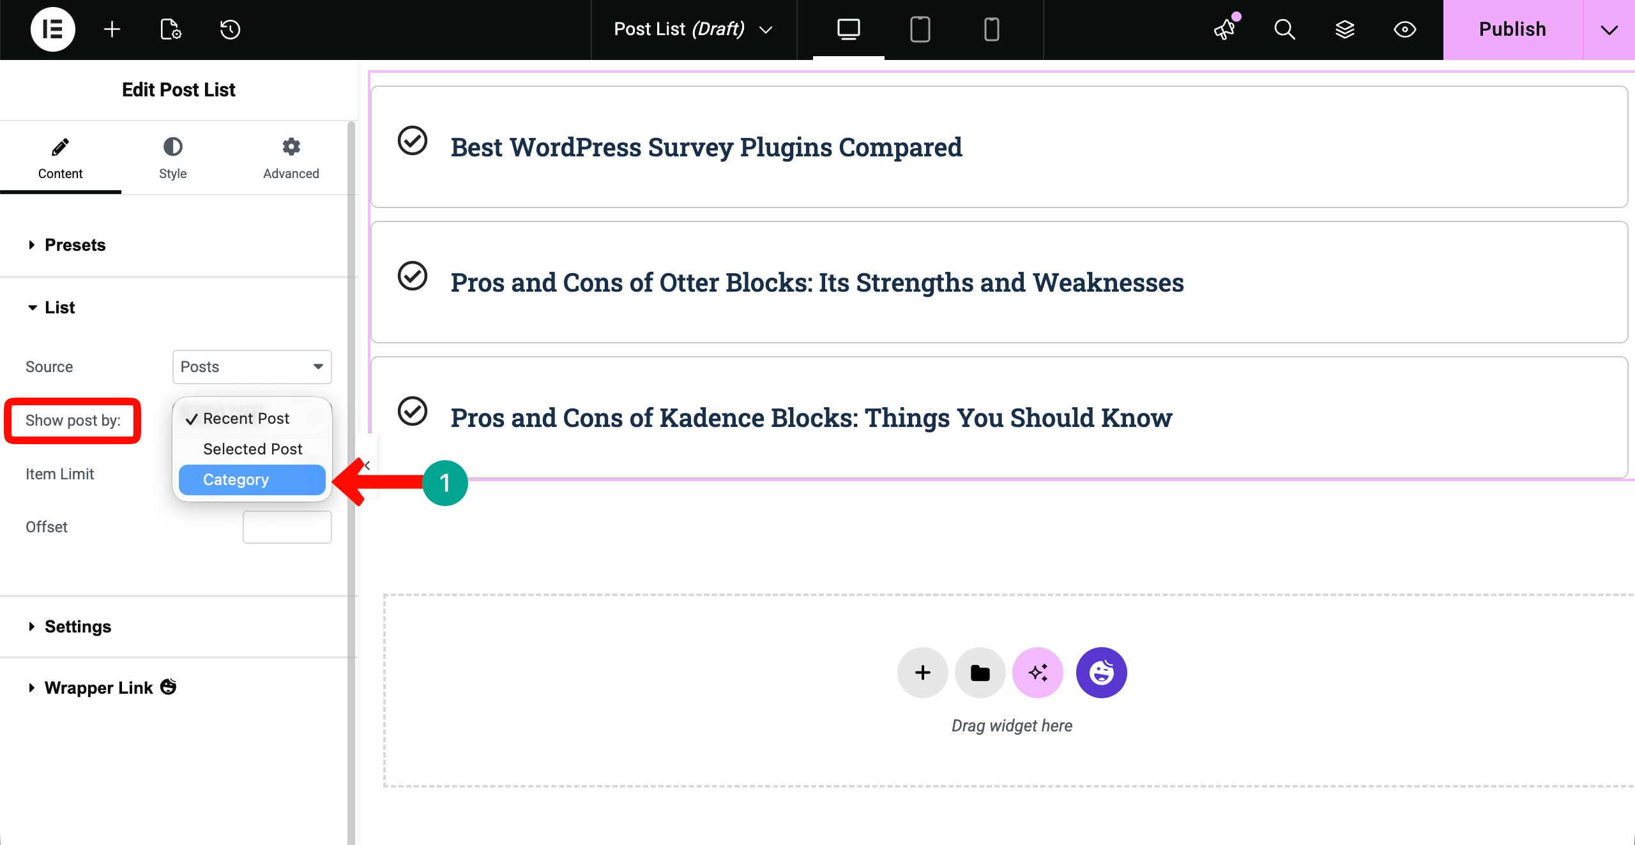Image resolution: width=1635 pixels, height=845 pixels.
Task: Switch to tablet responsive view
Action: click(920, 29)
